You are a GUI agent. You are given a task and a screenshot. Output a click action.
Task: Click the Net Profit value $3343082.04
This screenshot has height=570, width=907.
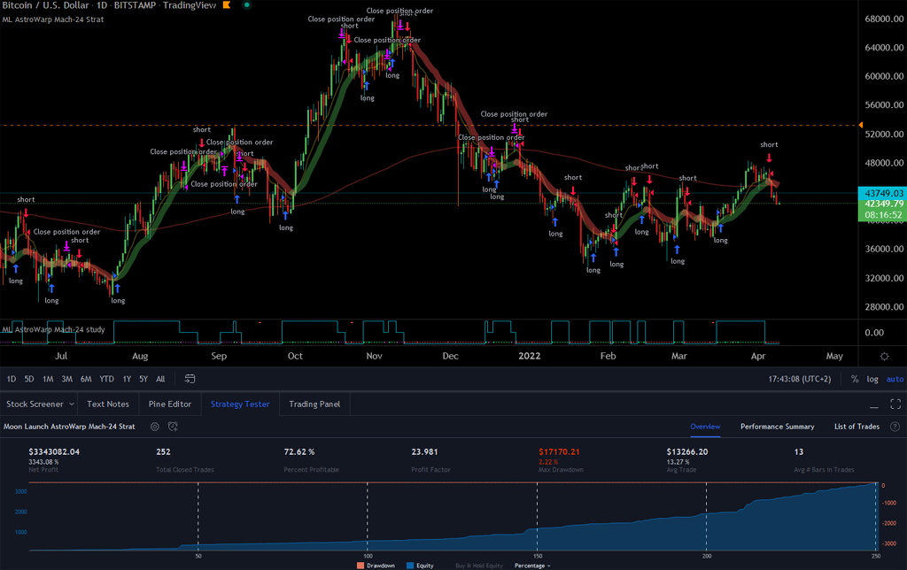(54, 451)
